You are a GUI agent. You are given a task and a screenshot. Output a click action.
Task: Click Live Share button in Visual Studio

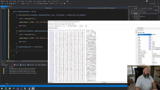(x=152, y=4)
